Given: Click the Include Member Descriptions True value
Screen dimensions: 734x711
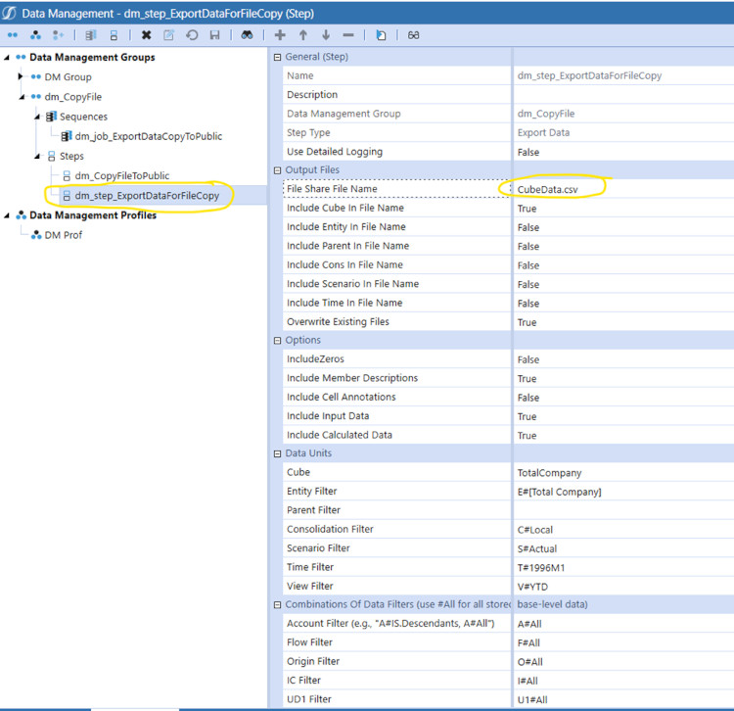Looking at the screenshot, I should (x=528, y=378).
